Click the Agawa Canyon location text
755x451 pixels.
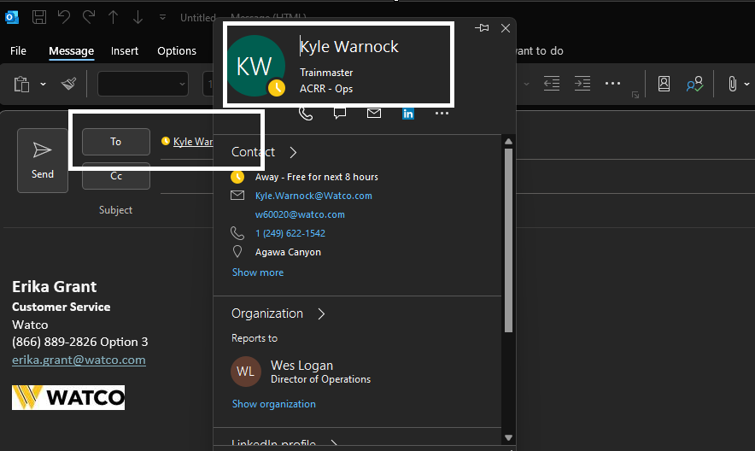click(288, 252)
